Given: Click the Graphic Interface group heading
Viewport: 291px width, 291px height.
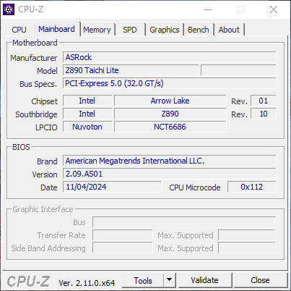Looking at the screenshot, I should 43,209.
